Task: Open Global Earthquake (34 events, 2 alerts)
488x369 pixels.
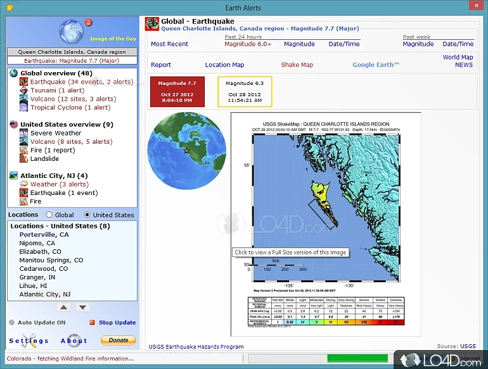Action: click(82, 82)
